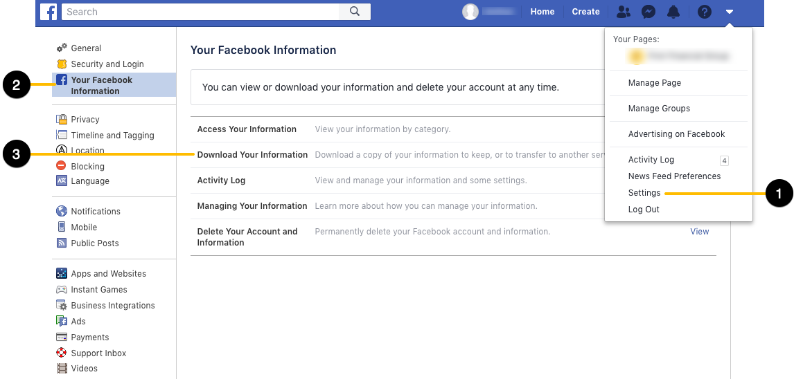Click the Ads icon
The width and height of the screenshot is (794, 379).
[62, 321]
